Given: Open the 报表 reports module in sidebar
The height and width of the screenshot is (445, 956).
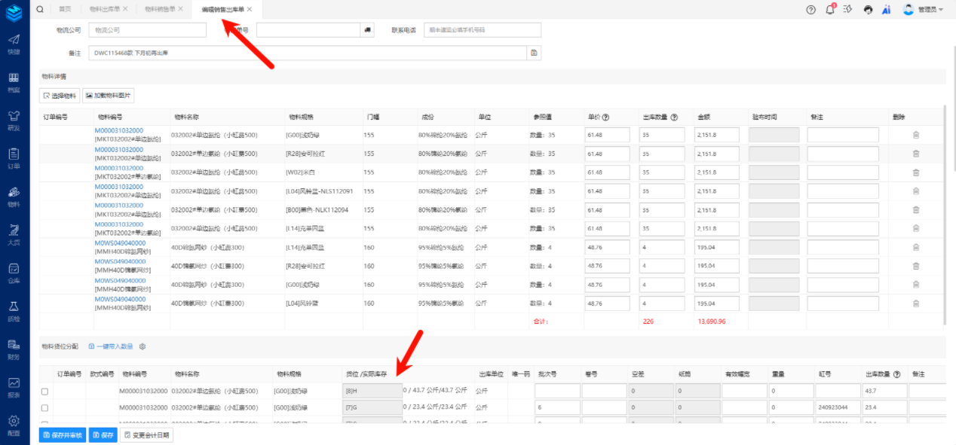Looking at the screenshot, I should tap(14, 386).
